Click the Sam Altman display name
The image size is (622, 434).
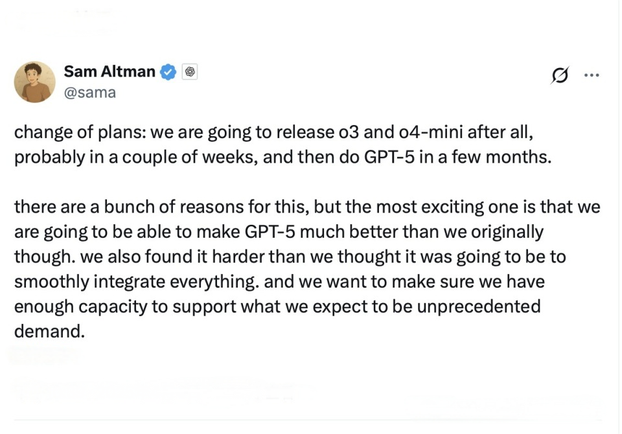click(x=109, y=72)
